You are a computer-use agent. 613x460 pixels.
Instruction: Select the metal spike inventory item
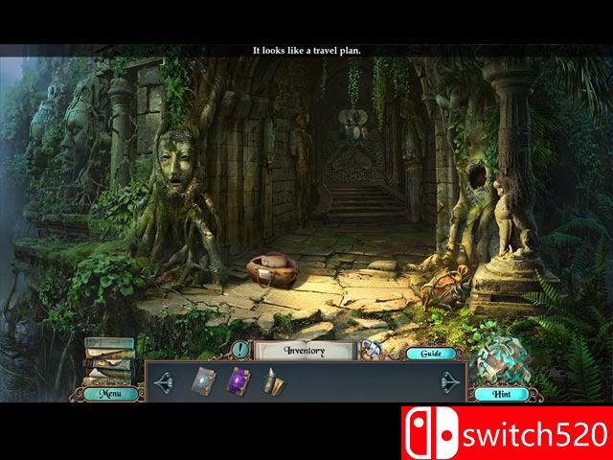click(x=273, y=380)
